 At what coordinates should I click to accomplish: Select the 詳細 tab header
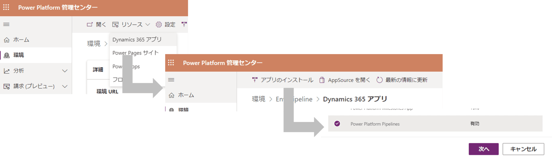98,70
